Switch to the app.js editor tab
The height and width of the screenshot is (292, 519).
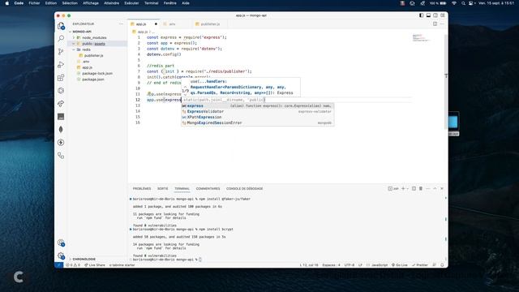click(144, 24)
